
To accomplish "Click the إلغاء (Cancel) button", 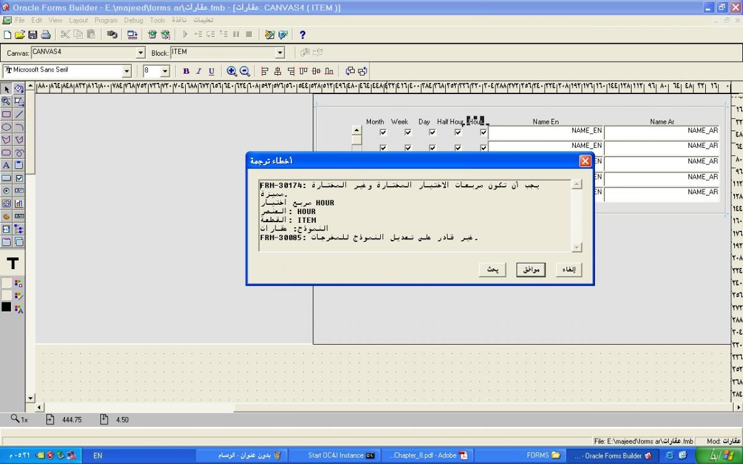I will (568, 270).
